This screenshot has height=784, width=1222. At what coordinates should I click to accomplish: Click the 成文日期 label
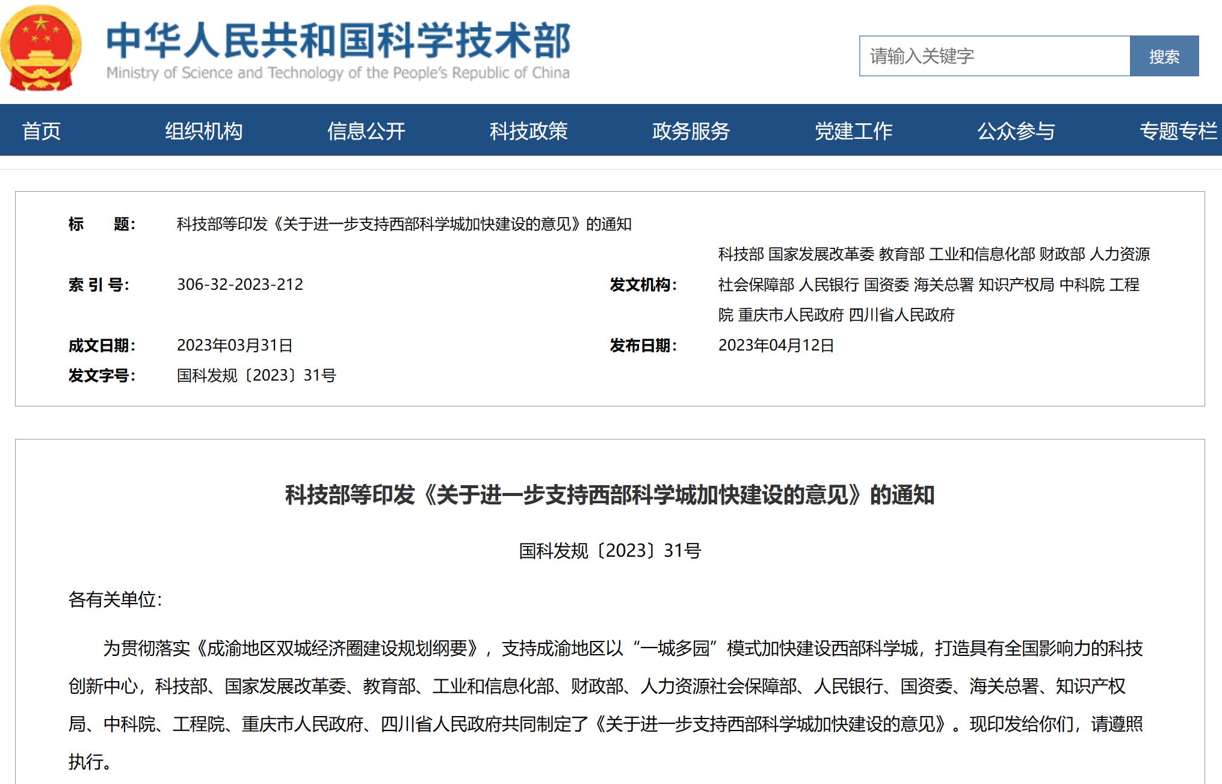pos(102,345)
